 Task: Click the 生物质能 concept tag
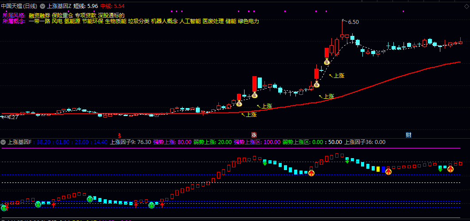point(116,21)
